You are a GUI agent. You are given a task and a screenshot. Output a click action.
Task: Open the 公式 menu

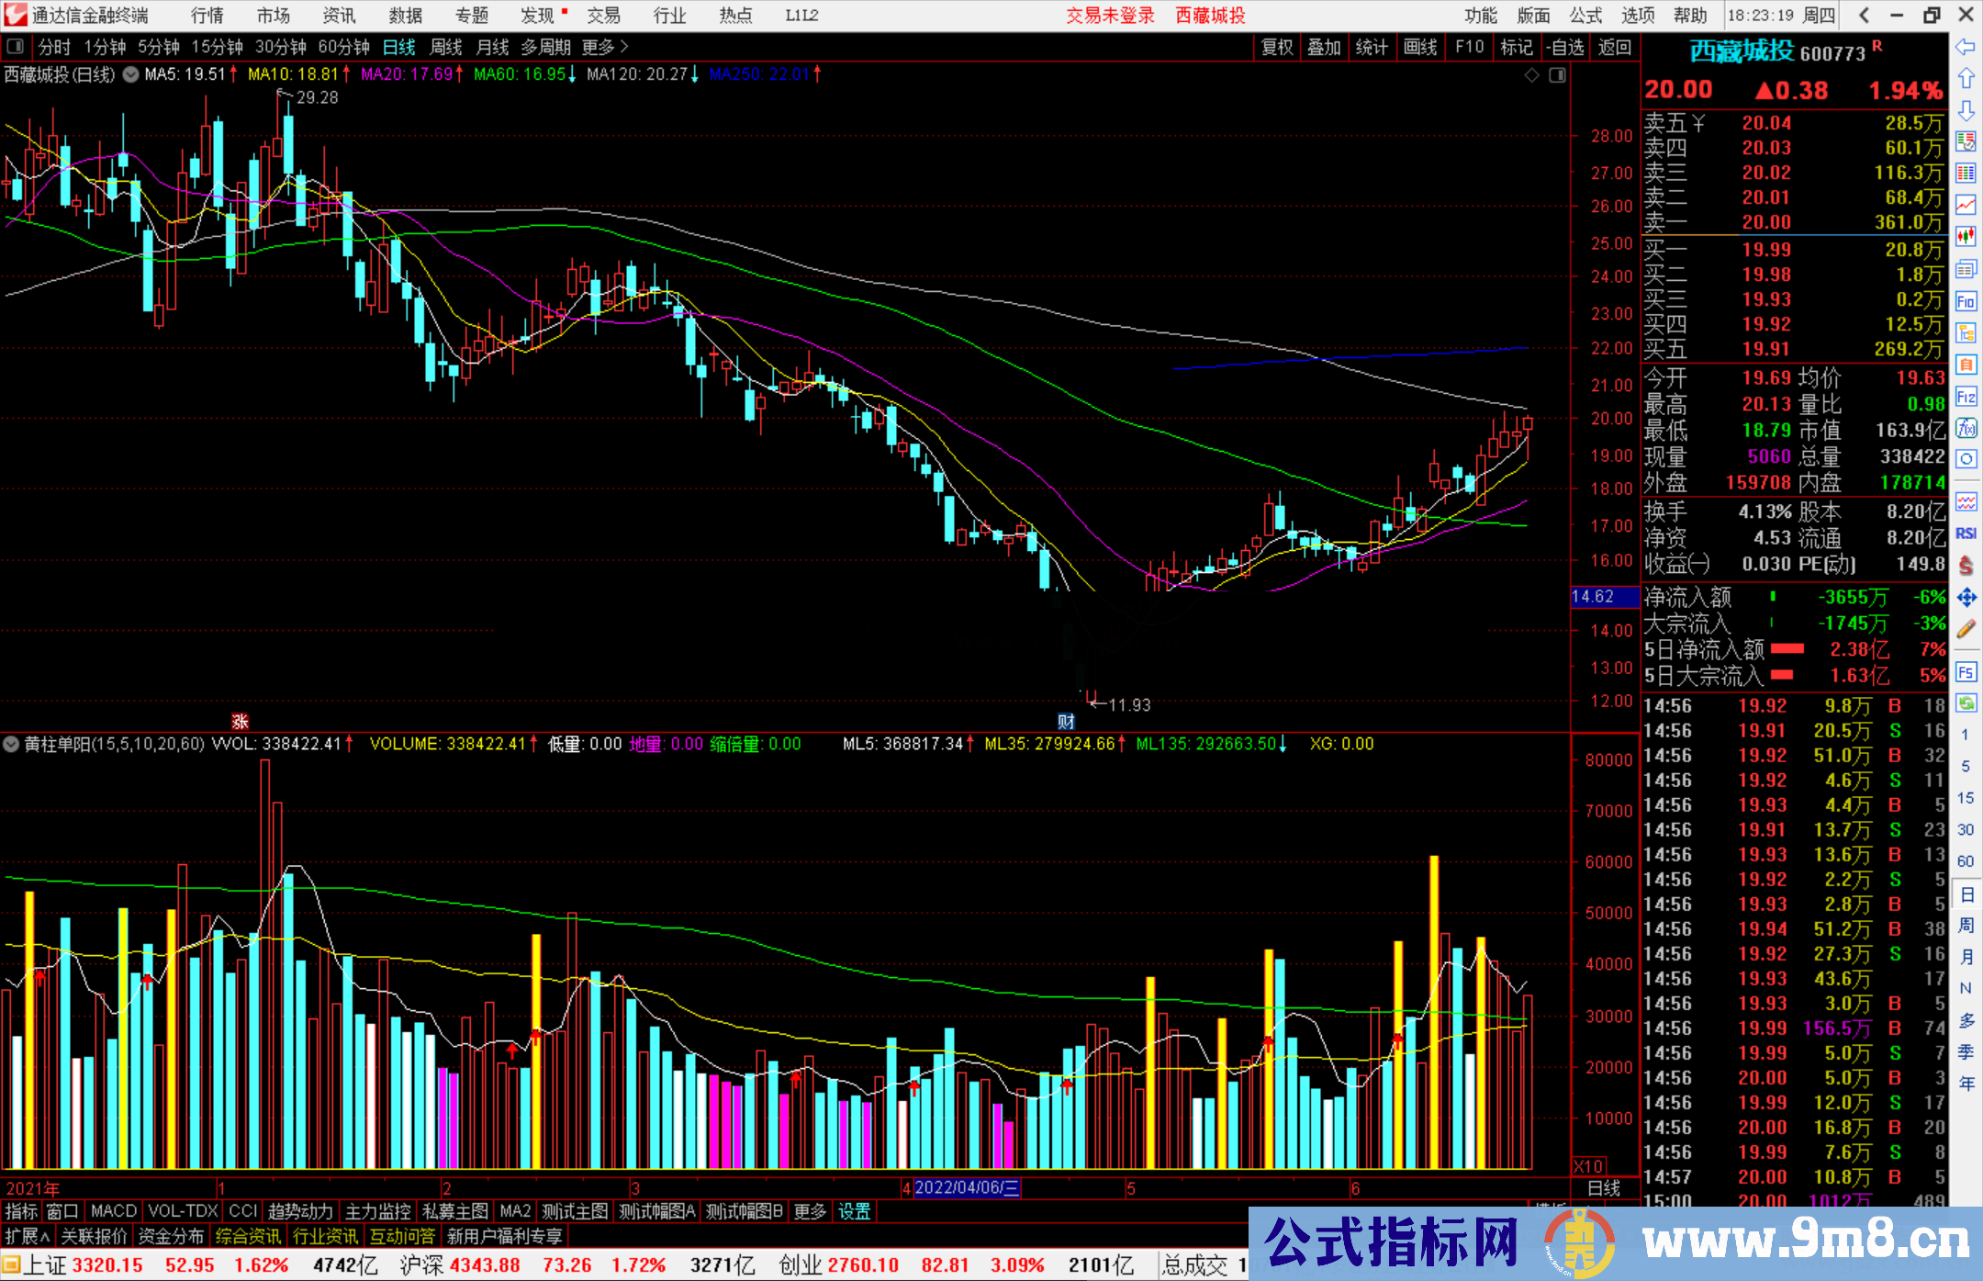pyautogui.click(x=1585, y=15)
